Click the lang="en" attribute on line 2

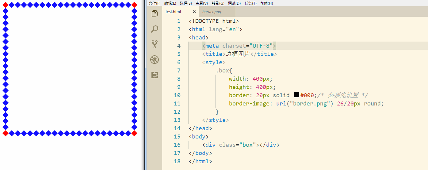[x=224, y=29]
